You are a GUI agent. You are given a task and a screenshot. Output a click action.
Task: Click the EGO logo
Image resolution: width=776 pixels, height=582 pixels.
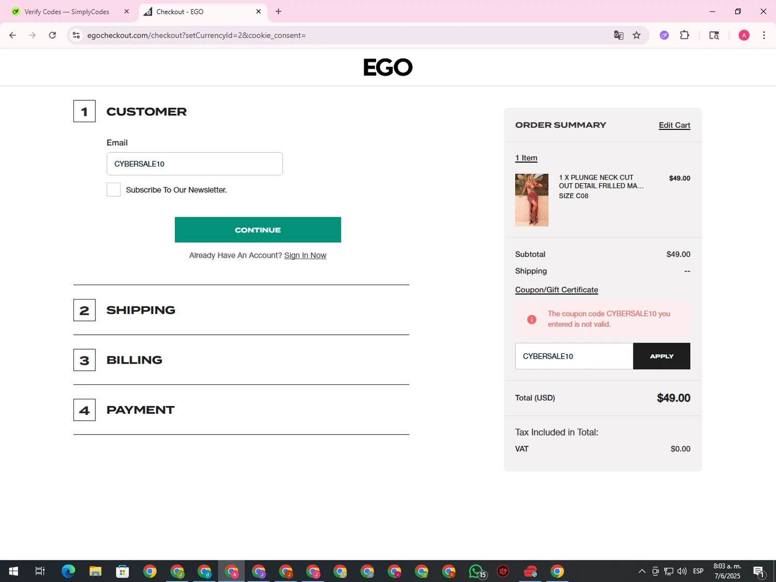tap(388, 67)
